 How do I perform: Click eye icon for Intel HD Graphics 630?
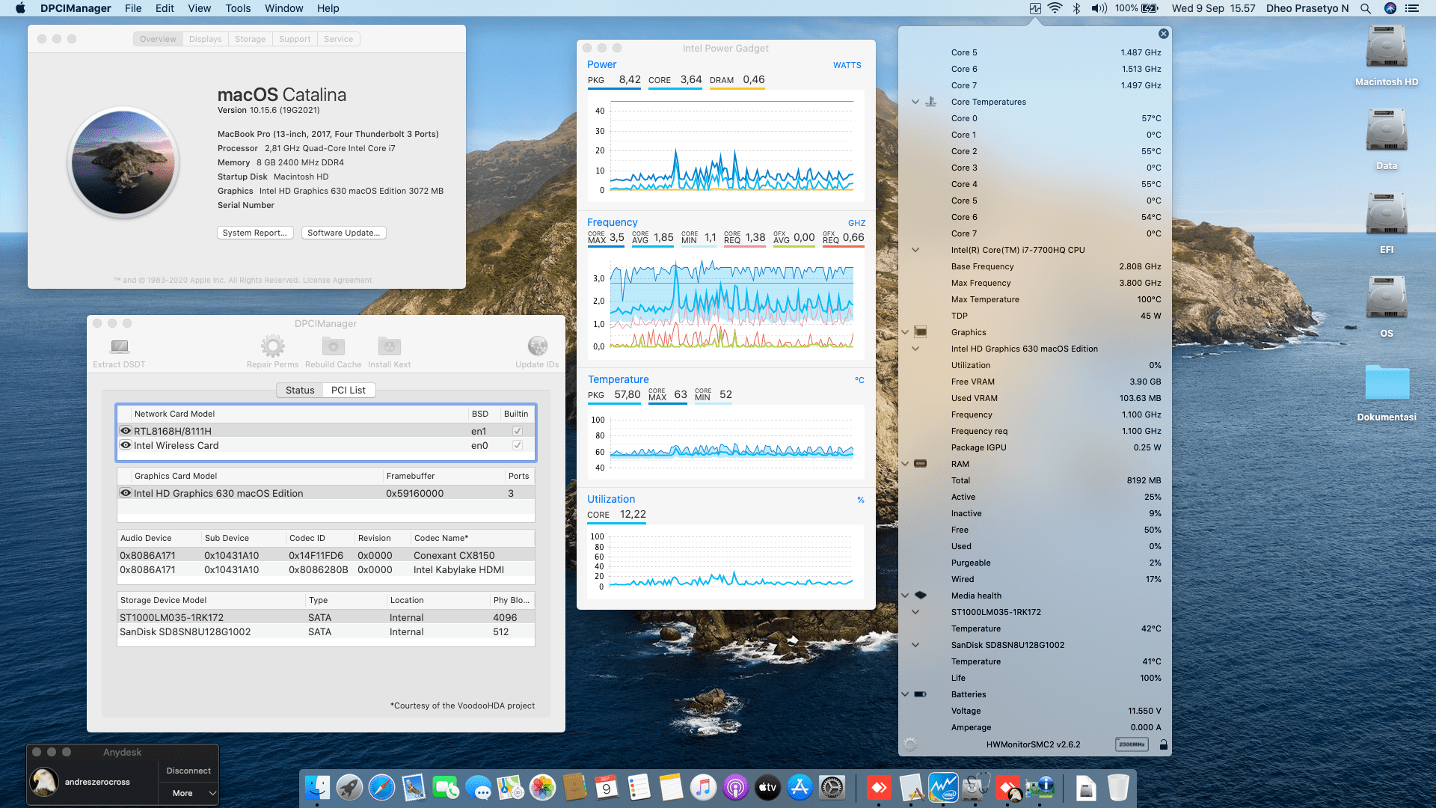click(126, 493)
